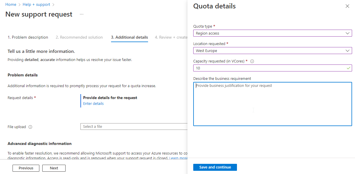Viewport: 355px width, 174px height.
Task: Select the Additional details tab
Action: (x=129, y=37)
